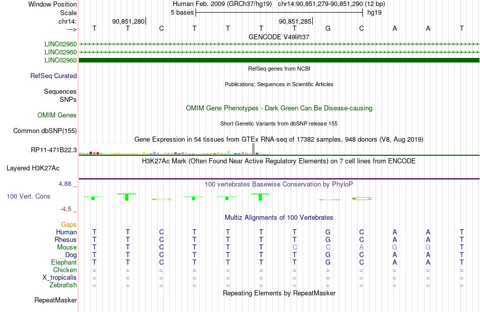The height and width of the screenshot is (312, 480).
Task: Open the Layered H3K27Ac track label
Action: (x=33, y=168)
